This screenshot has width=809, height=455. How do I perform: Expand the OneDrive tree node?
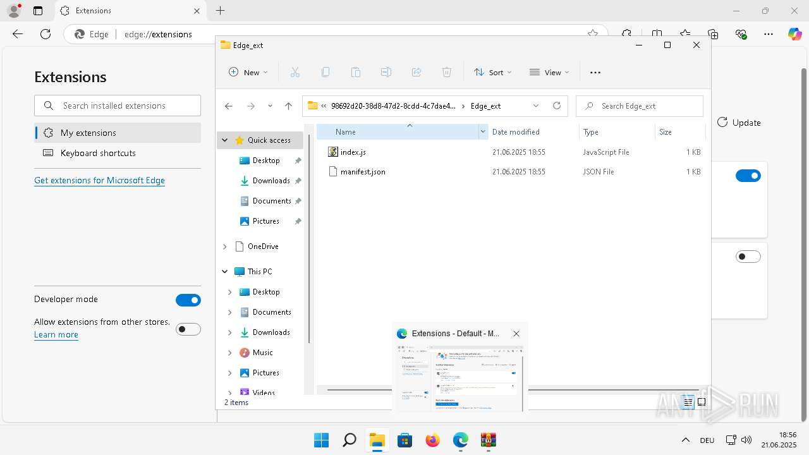point(225,246)
